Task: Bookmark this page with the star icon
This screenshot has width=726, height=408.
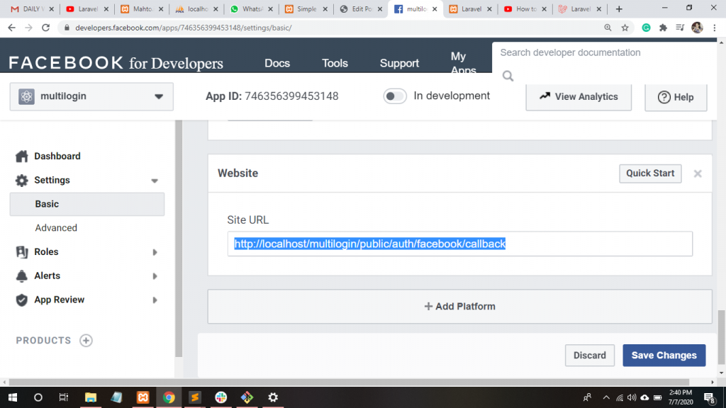Action: (625, 28)
